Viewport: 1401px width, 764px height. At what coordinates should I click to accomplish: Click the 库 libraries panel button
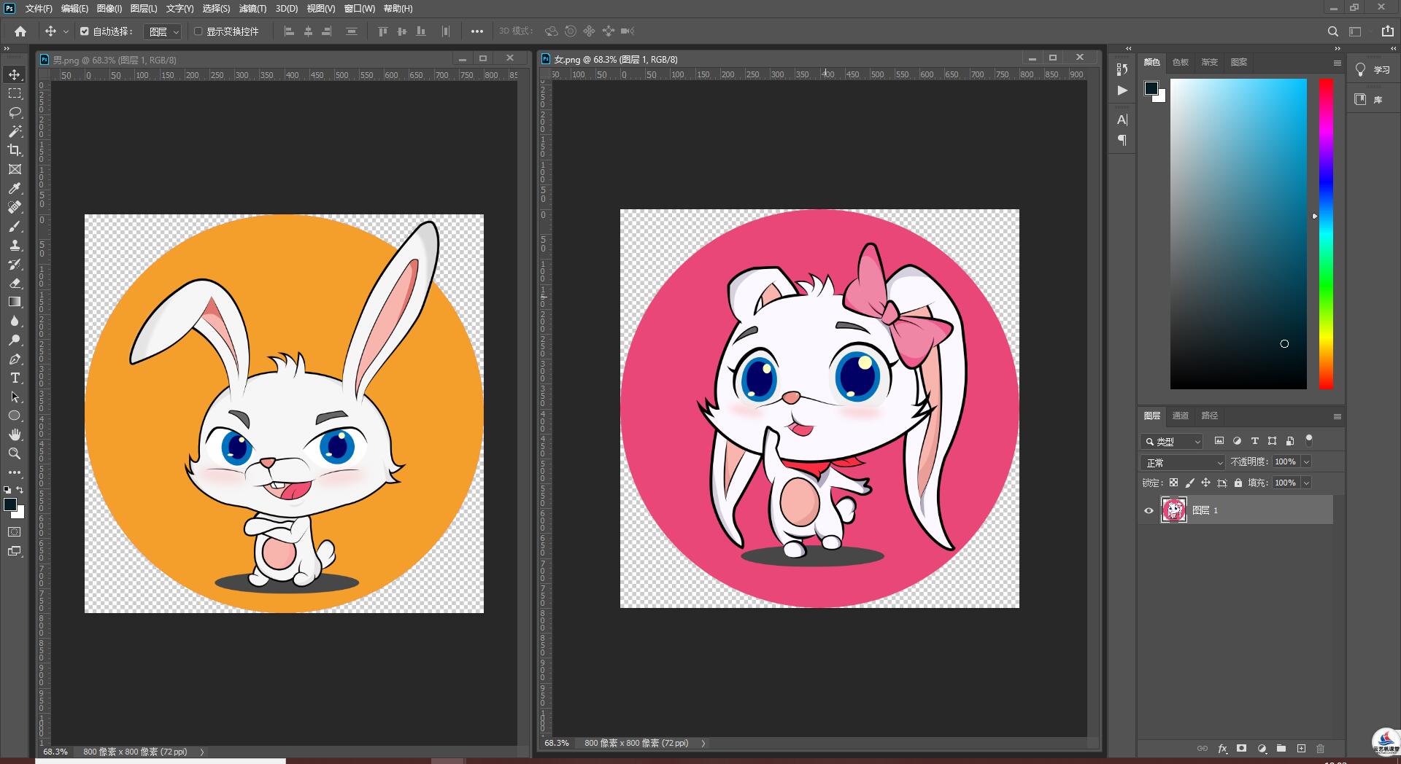tap(1369, 99)
